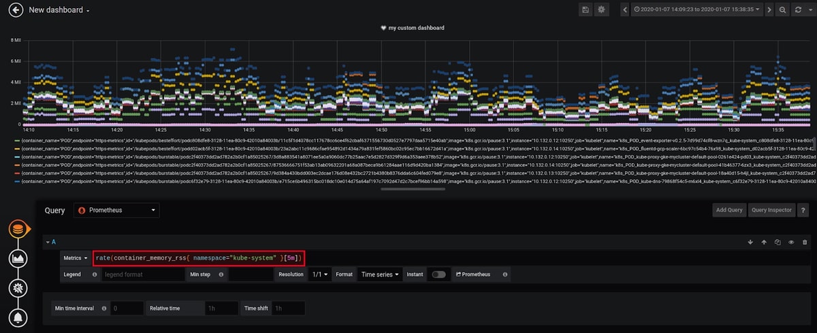Screen dimensions: 817x333
Task: Open the time range picker
Action: (701, 10)
